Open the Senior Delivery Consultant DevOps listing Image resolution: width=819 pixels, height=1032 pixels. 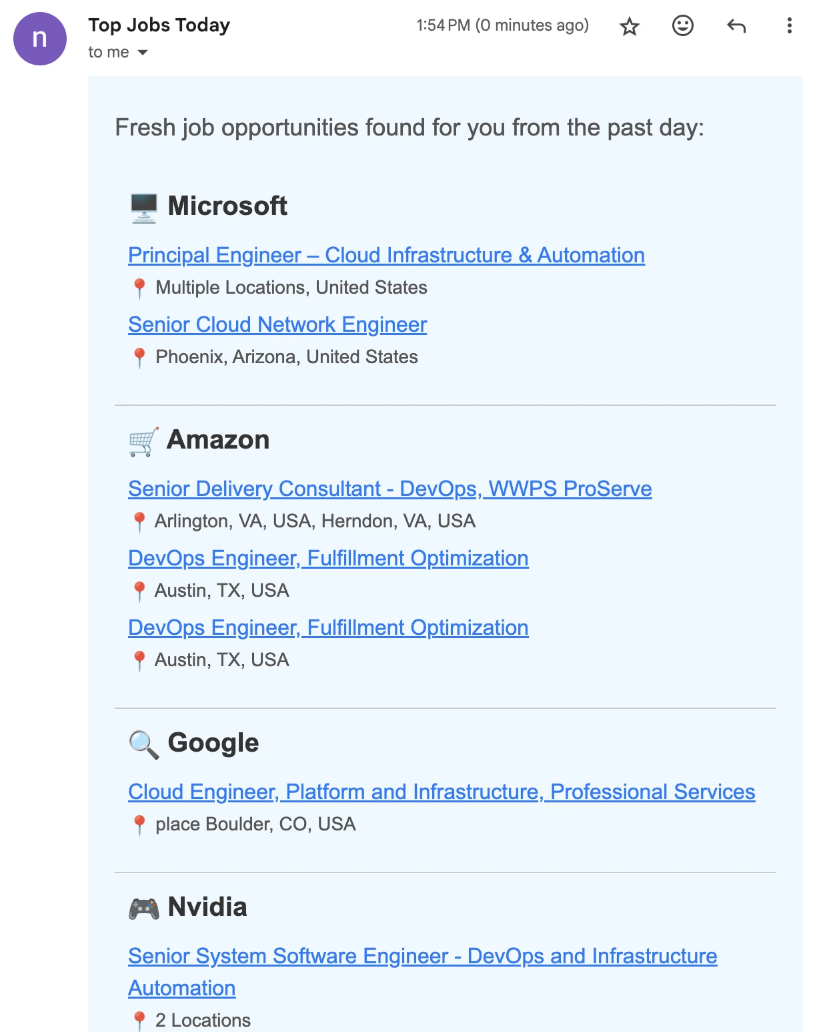[390, 489]
